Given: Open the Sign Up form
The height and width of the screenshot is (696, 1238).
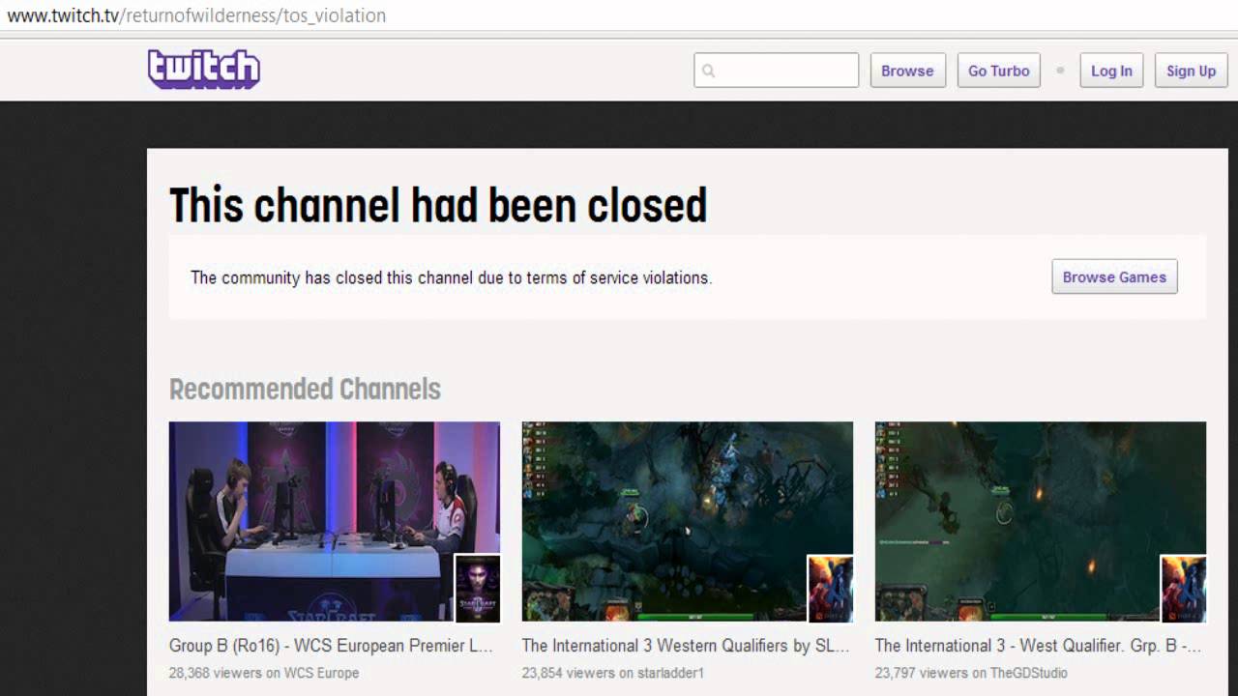Looking at the screenshot, I should pos(1191,71).
